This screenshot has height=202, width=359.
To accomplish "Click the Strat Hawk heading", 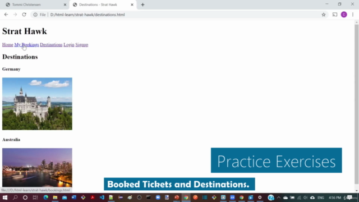I will point(25,31).
